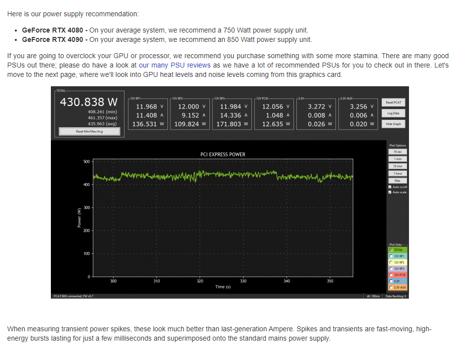Click the Reset Min/Max/Avg button
Viewport: 449px width, 350px height.
[89, 132]
